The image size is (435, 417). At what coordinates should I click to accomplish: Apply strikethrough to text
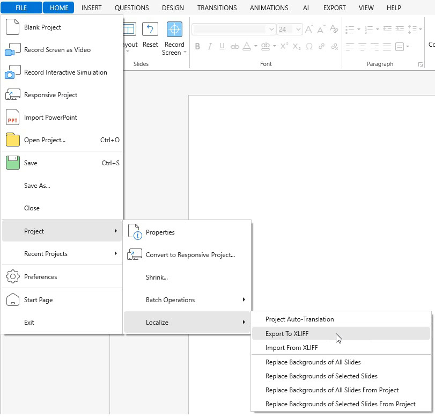tap(235, 46)
